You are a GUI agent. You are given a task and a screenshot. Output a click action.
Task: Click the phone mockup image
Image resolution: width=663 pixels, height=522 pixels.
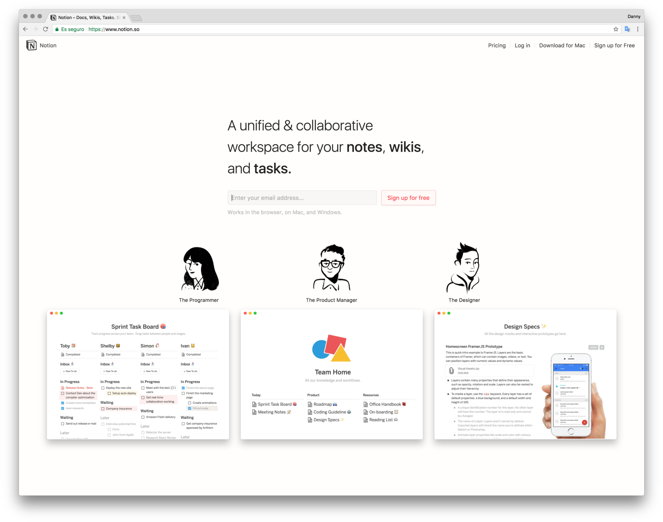click(x=573, y=396)
